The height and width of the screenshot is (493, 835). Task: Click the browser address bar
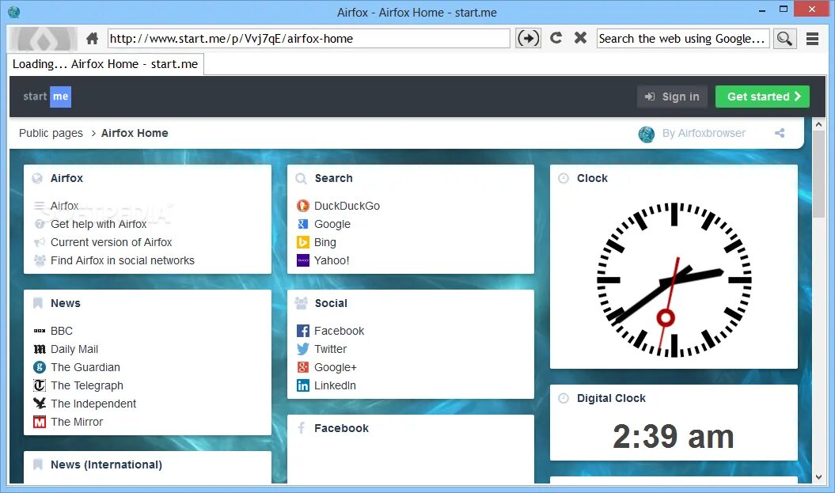coord(309,38)
